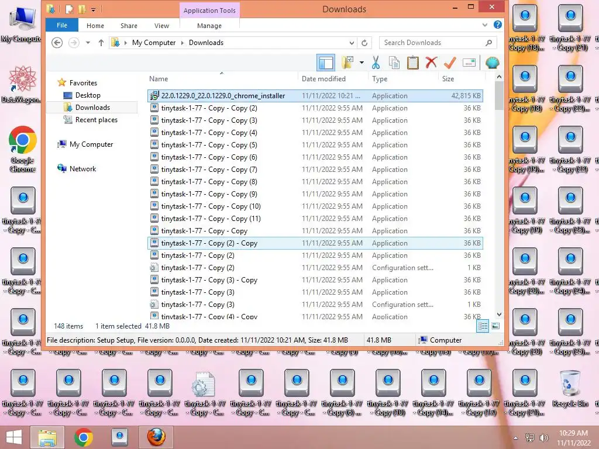This screenshot has width=599, height=449.
Task: Click the shell globe toolbar icon
Action: click(492, 63)
